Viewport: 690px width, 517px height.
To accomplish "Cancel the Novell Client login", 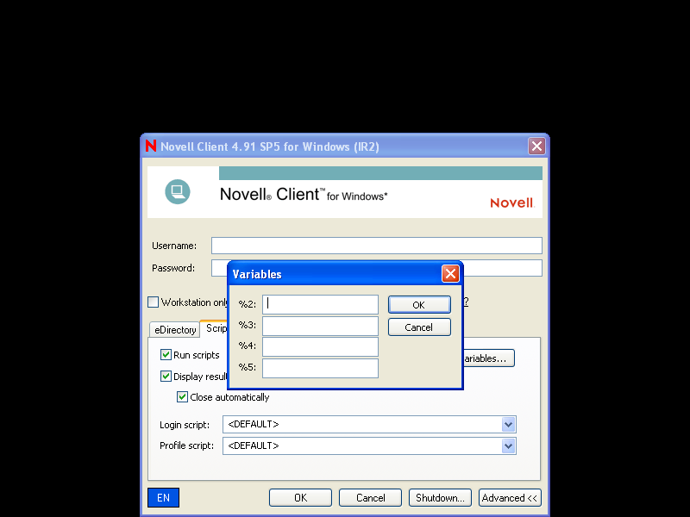I will pos(370,498).
